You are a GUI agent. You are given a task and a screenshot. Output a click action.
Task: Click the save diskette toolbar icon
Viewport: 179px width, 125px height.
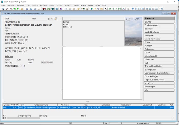tap(27, 9)
